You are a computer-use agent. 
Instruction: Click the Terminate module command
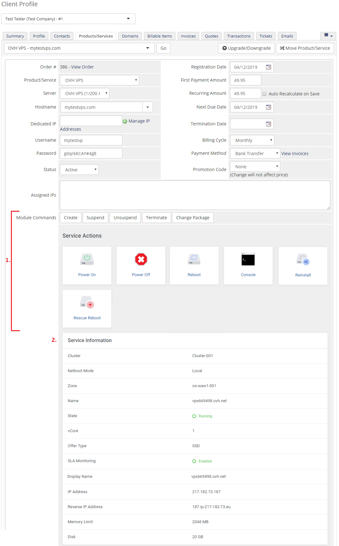click(x=156, y=218)
